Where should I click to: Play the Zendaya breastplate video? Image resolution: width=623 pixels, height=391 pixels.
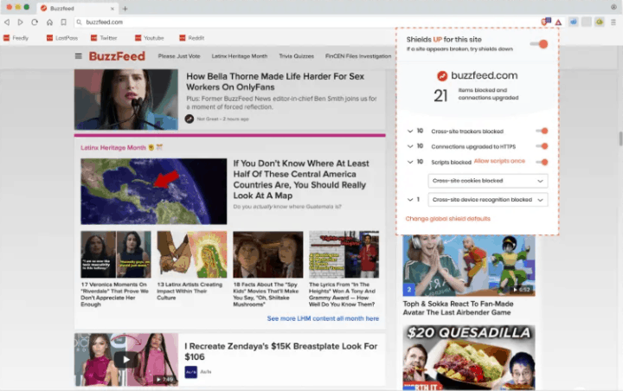(x=126, y=360)
